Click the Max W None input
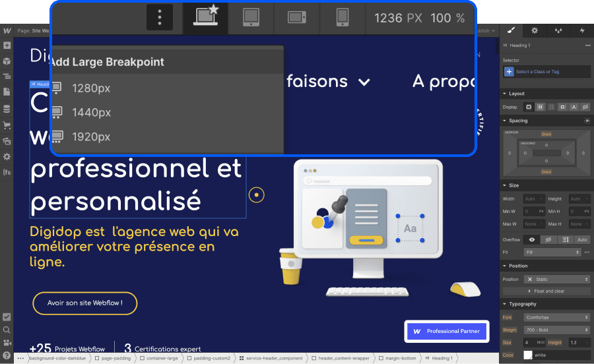This screenshot has width=594, height=364. 534,224
